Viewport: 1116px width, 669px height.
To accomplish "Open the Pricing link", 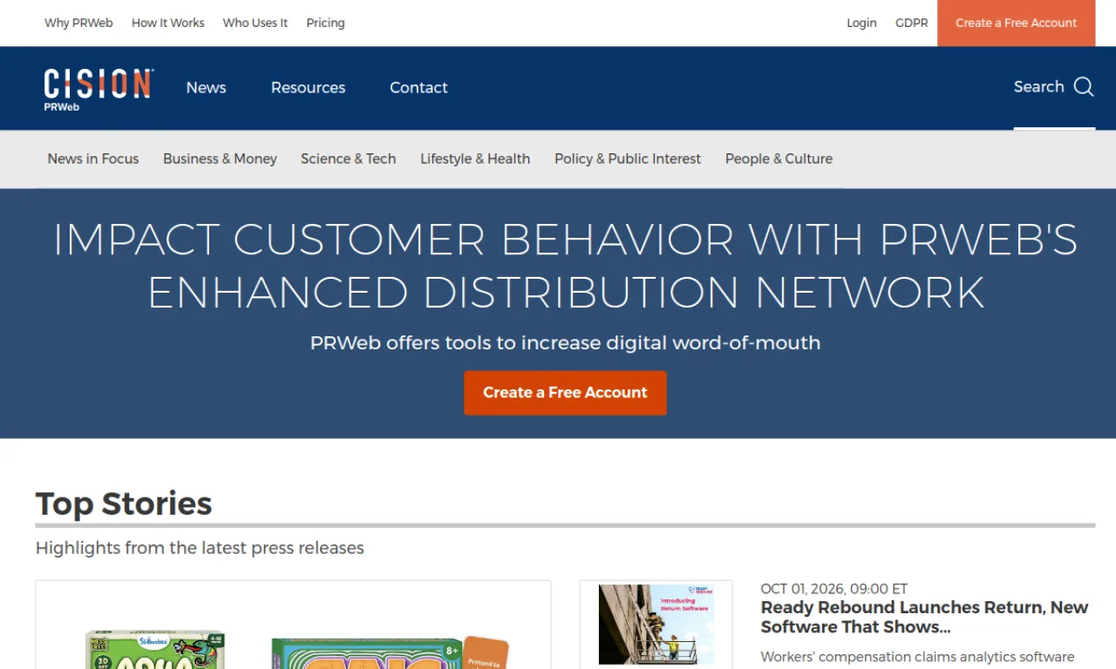I will 325,23.
